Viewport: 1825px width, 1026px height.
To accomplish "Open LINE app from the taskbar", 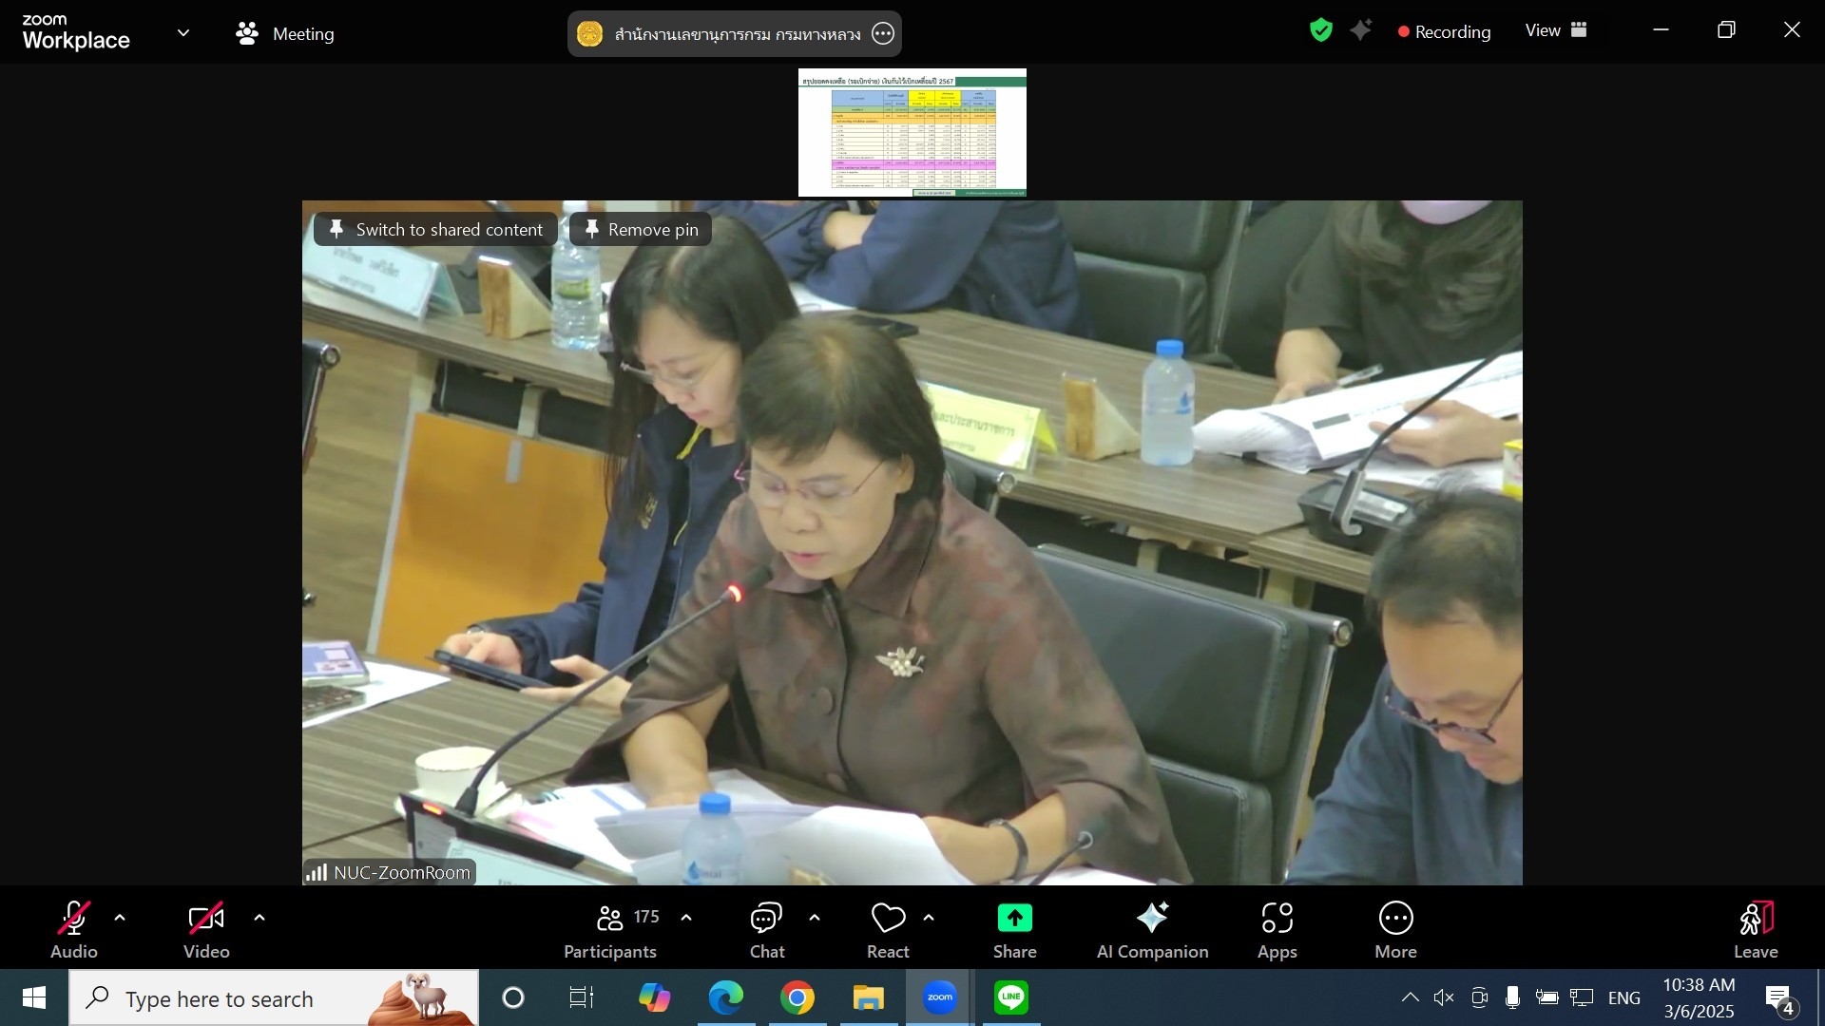I will (1010, 997).
